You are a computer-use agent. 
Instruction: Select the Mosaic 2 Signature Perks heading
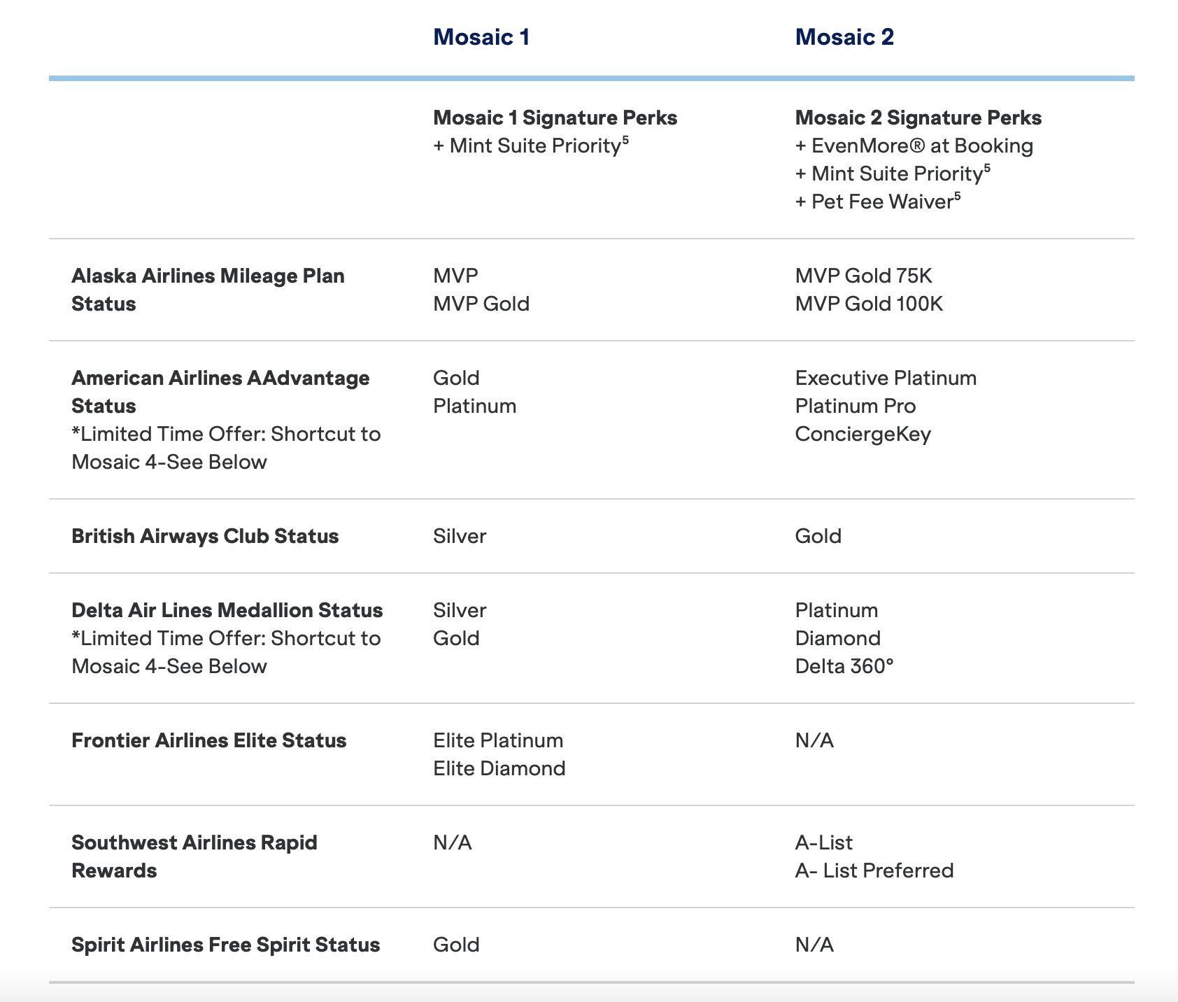(918, 118)
